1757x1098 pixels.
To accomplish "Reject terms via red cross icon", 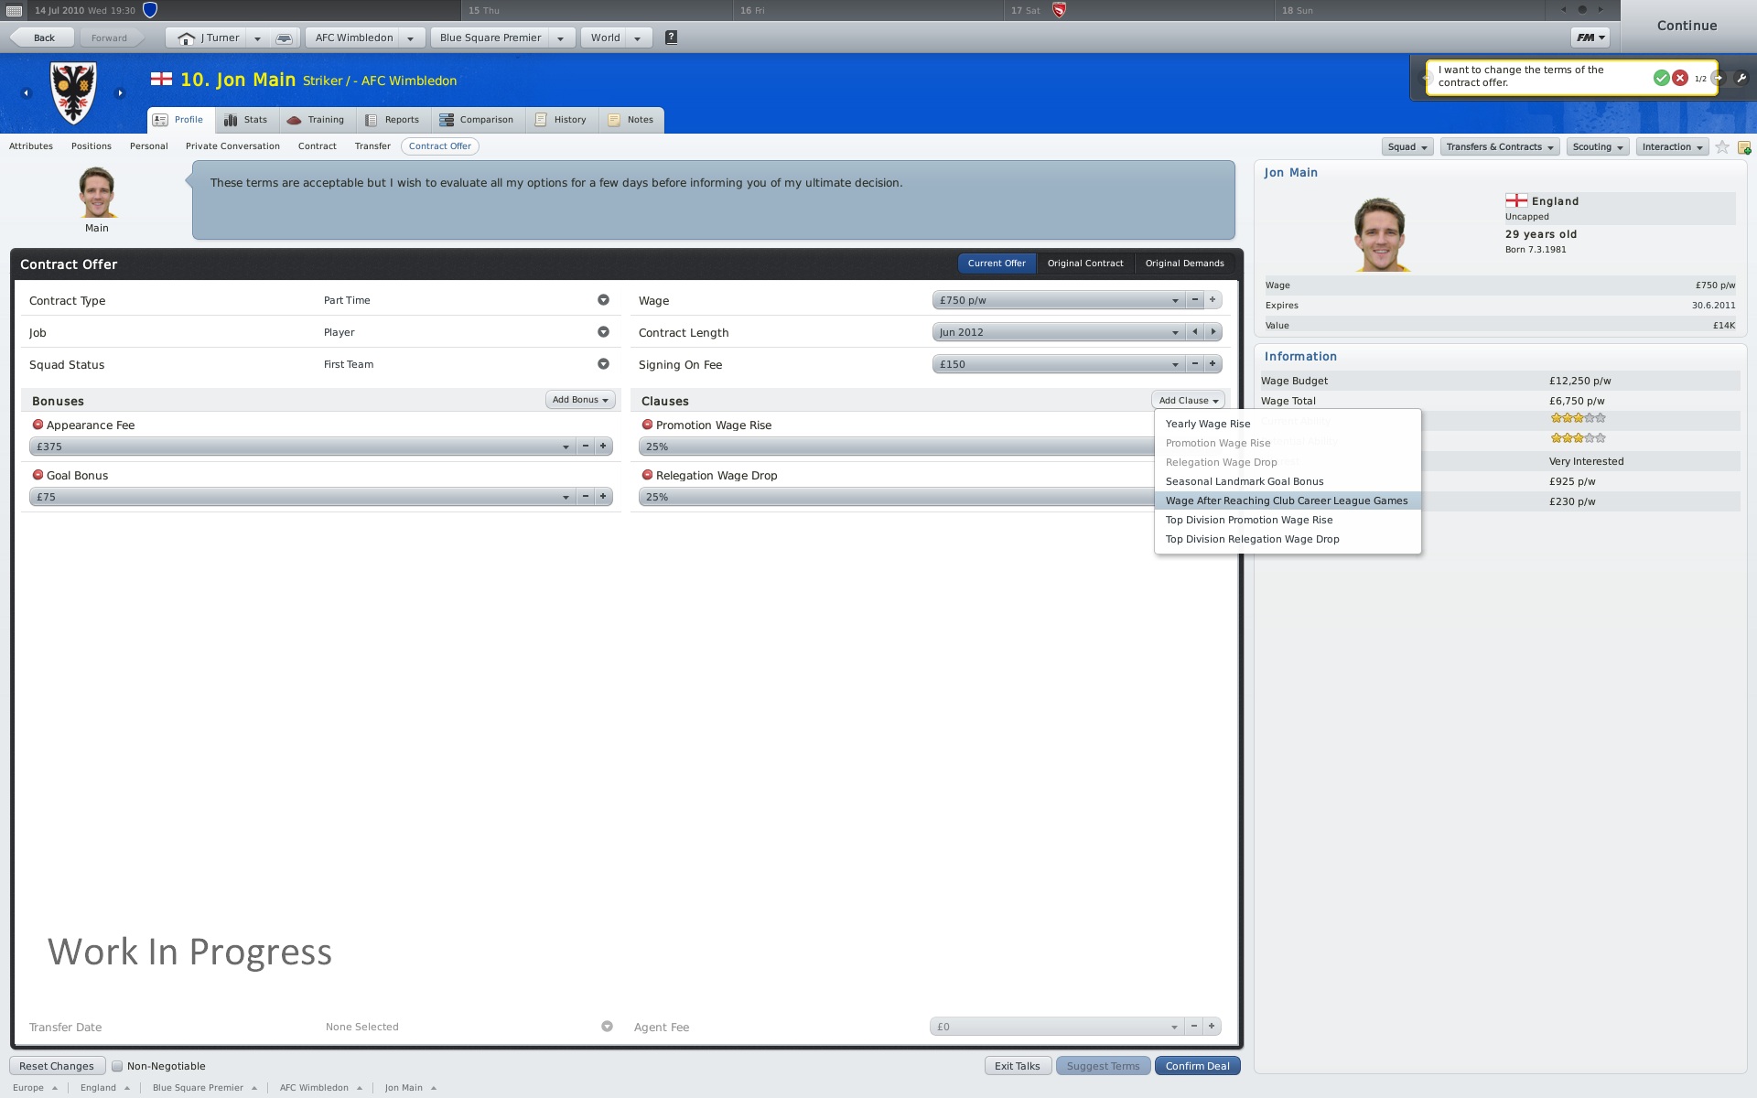I will tap(1679, 78).
